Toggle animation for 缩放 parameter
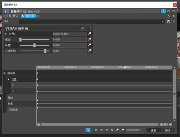Viewport: 180px width, 137px height. coord(90,39)
